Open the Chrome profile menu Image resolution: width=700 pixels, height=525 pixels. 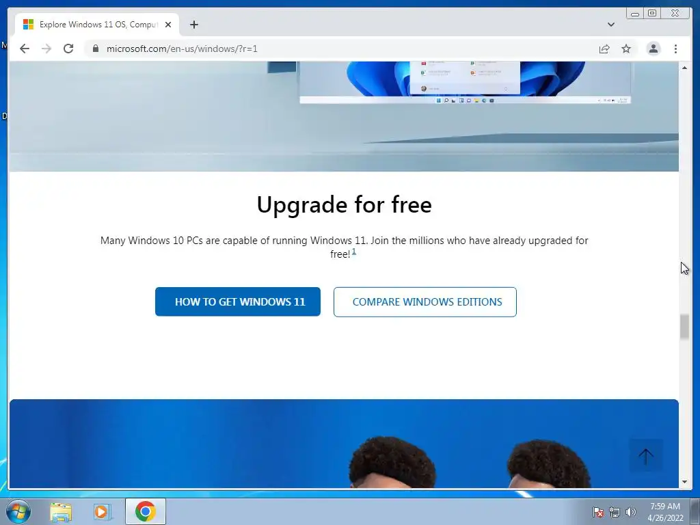(x=653, y=49)
